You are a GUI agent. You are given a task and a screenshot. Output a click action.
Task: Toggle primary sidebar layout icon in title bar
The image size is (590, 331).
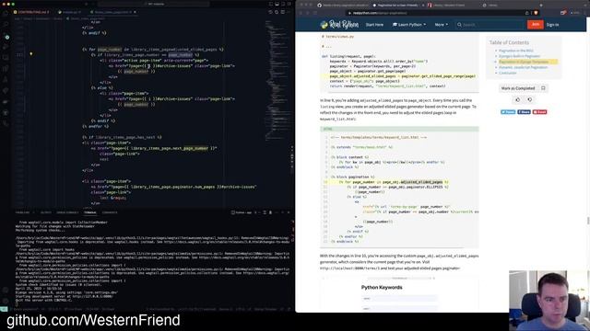click(x=270, y=4)
